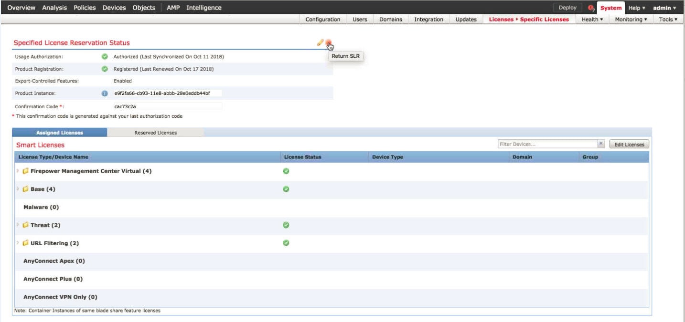Click the green check beside Usage Authorization

pos(104,57)
